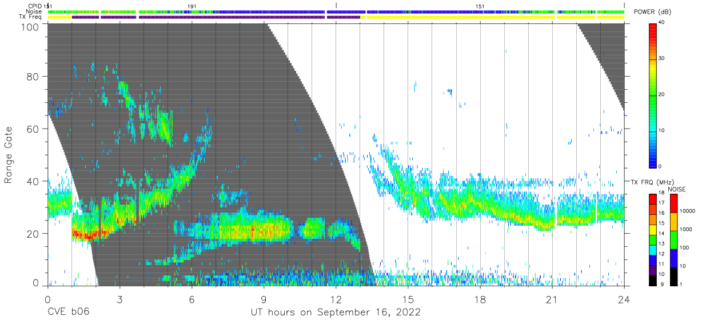Click the 1000 label on NOISE legend

[685, 229]
